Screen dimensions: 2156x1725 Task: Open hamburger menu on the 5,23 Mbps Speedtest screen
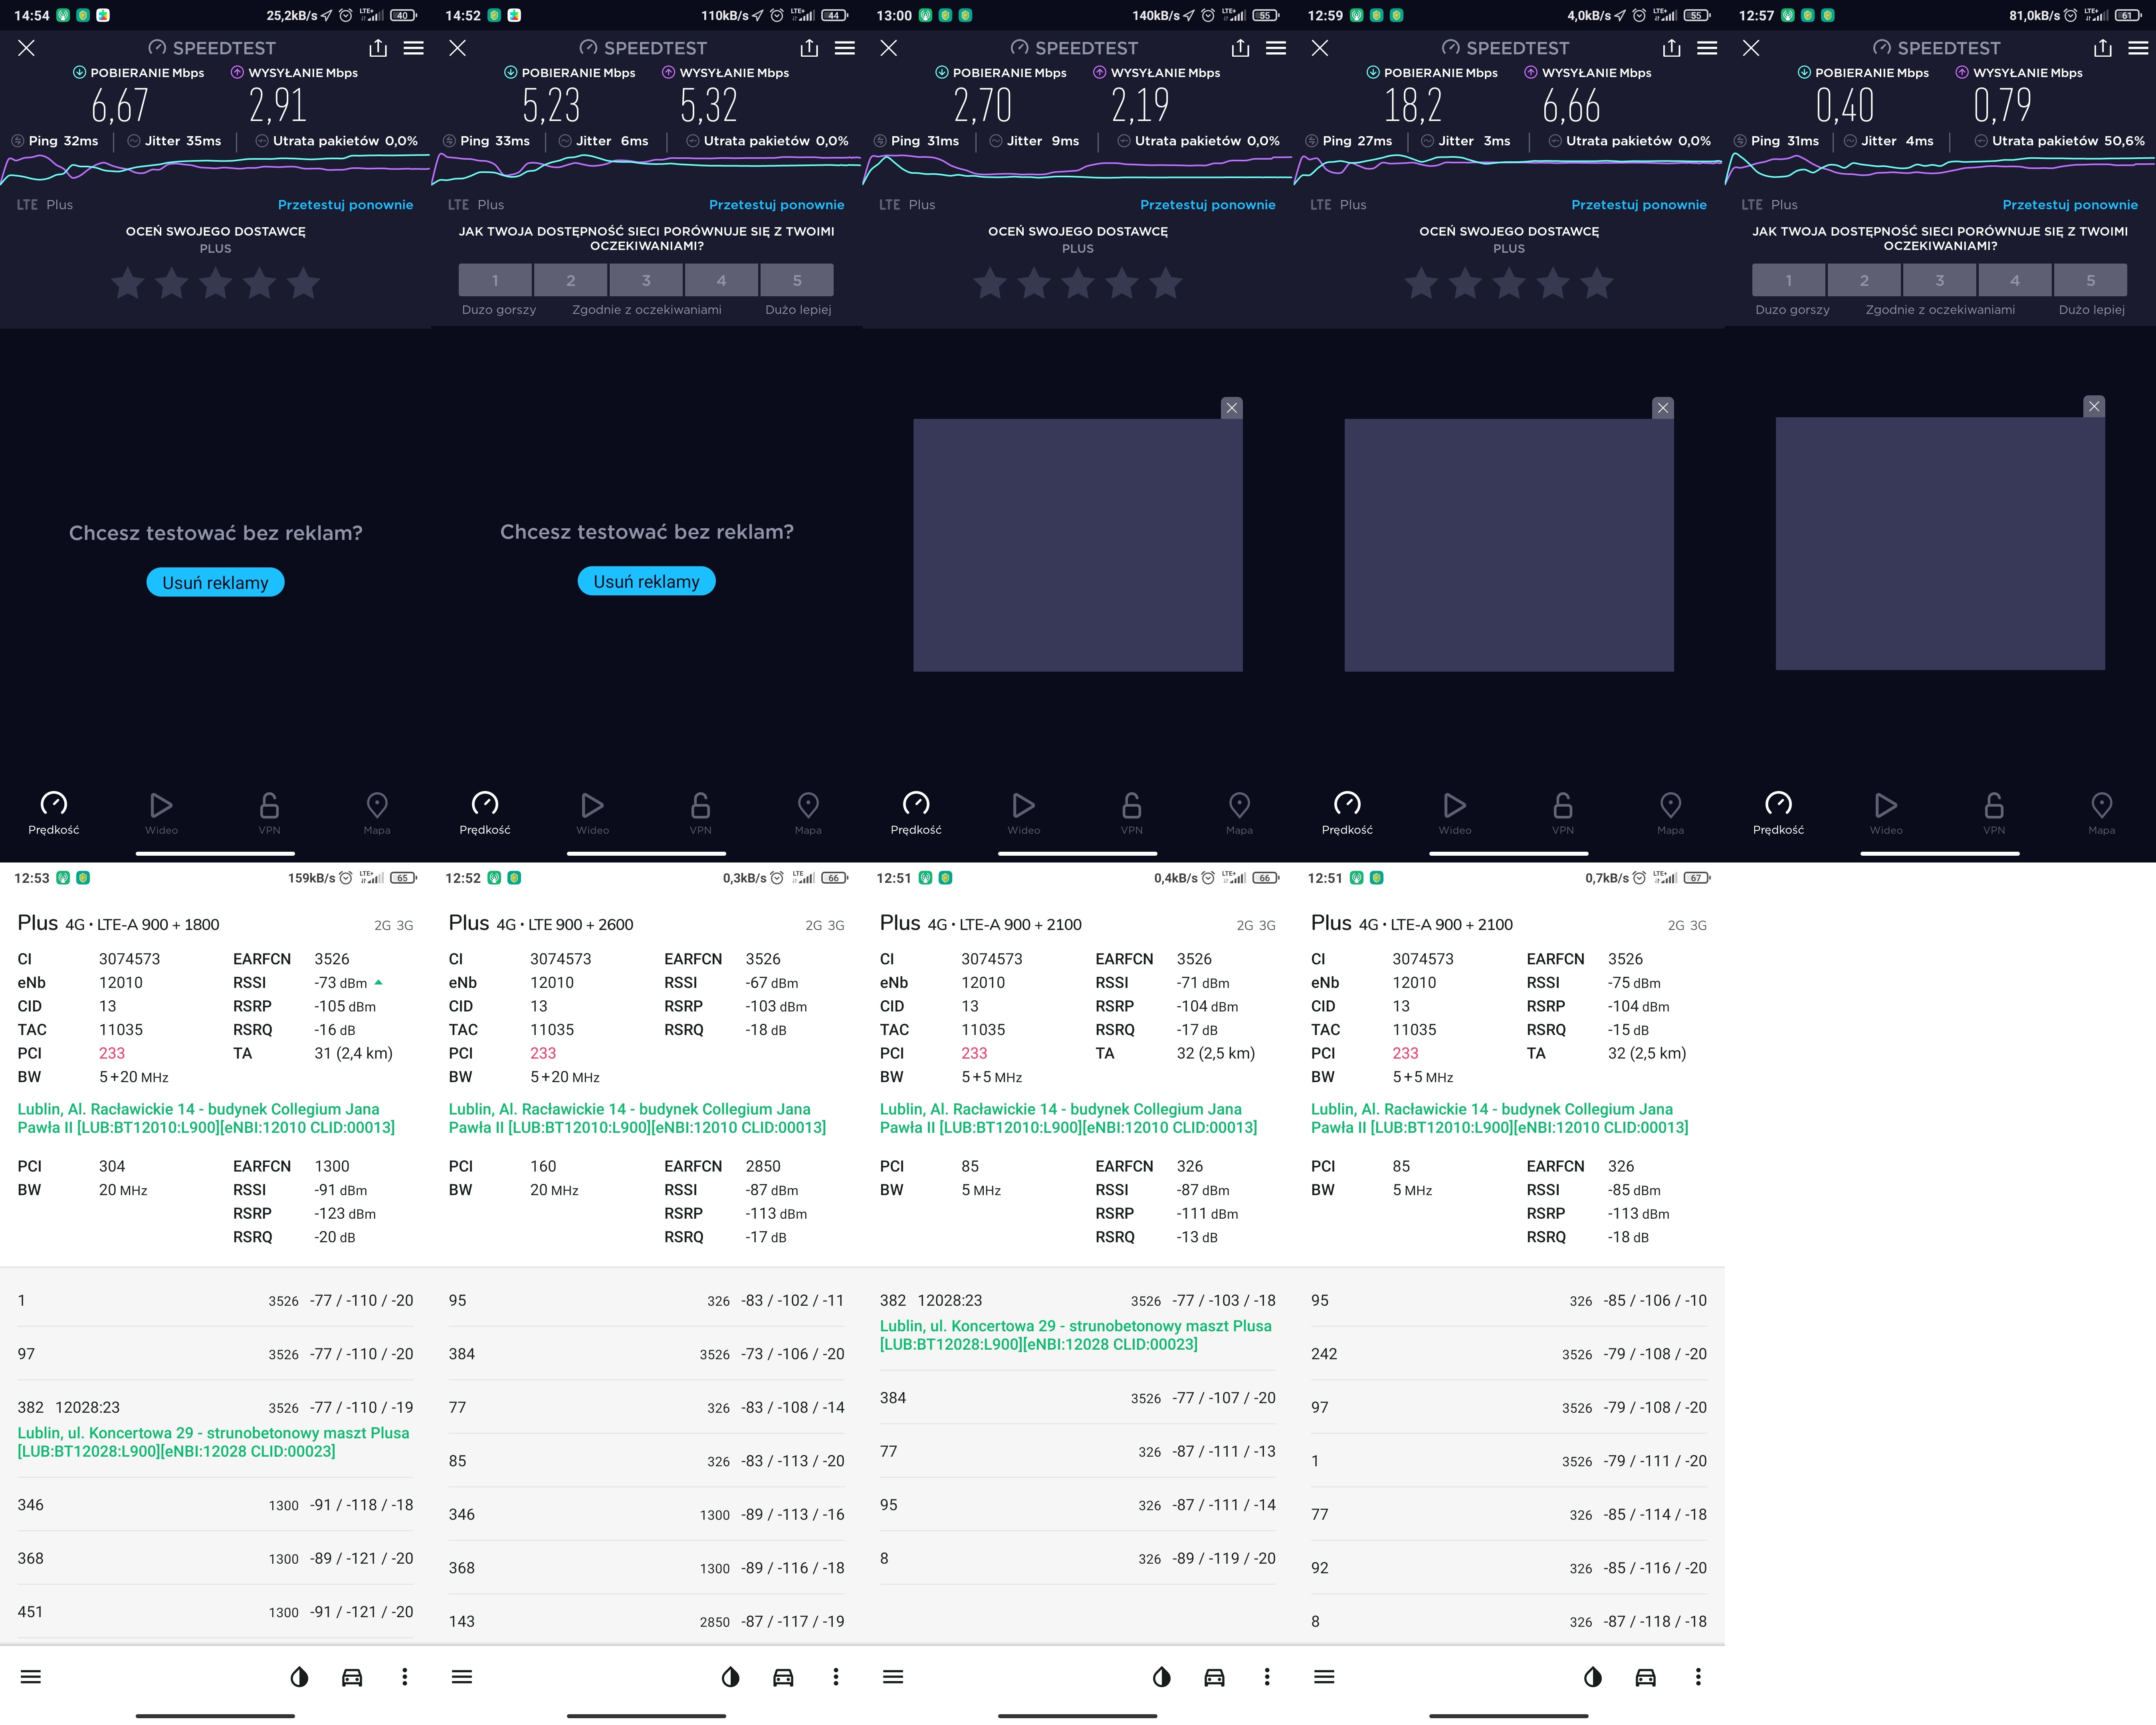[x=845, y=48]
